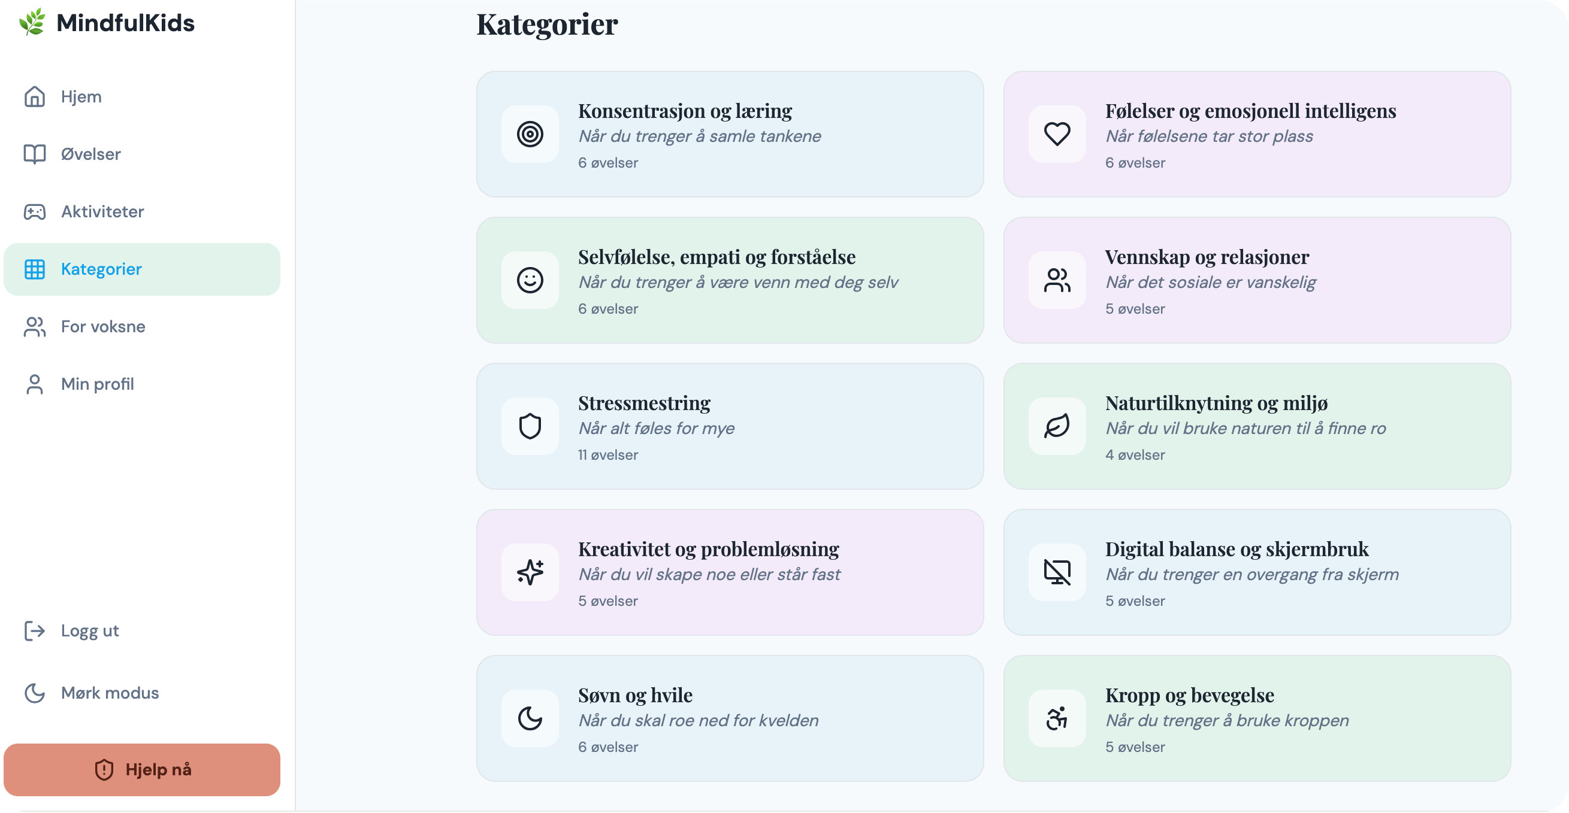Click the people icon for Vennskap og relasjoner

[1057, 280]
